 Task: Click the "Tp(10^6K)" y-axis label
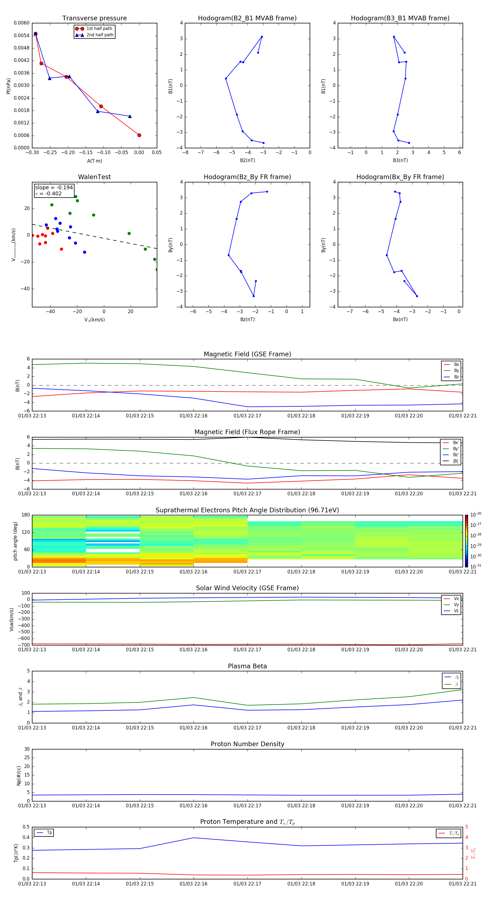(16, 853)
